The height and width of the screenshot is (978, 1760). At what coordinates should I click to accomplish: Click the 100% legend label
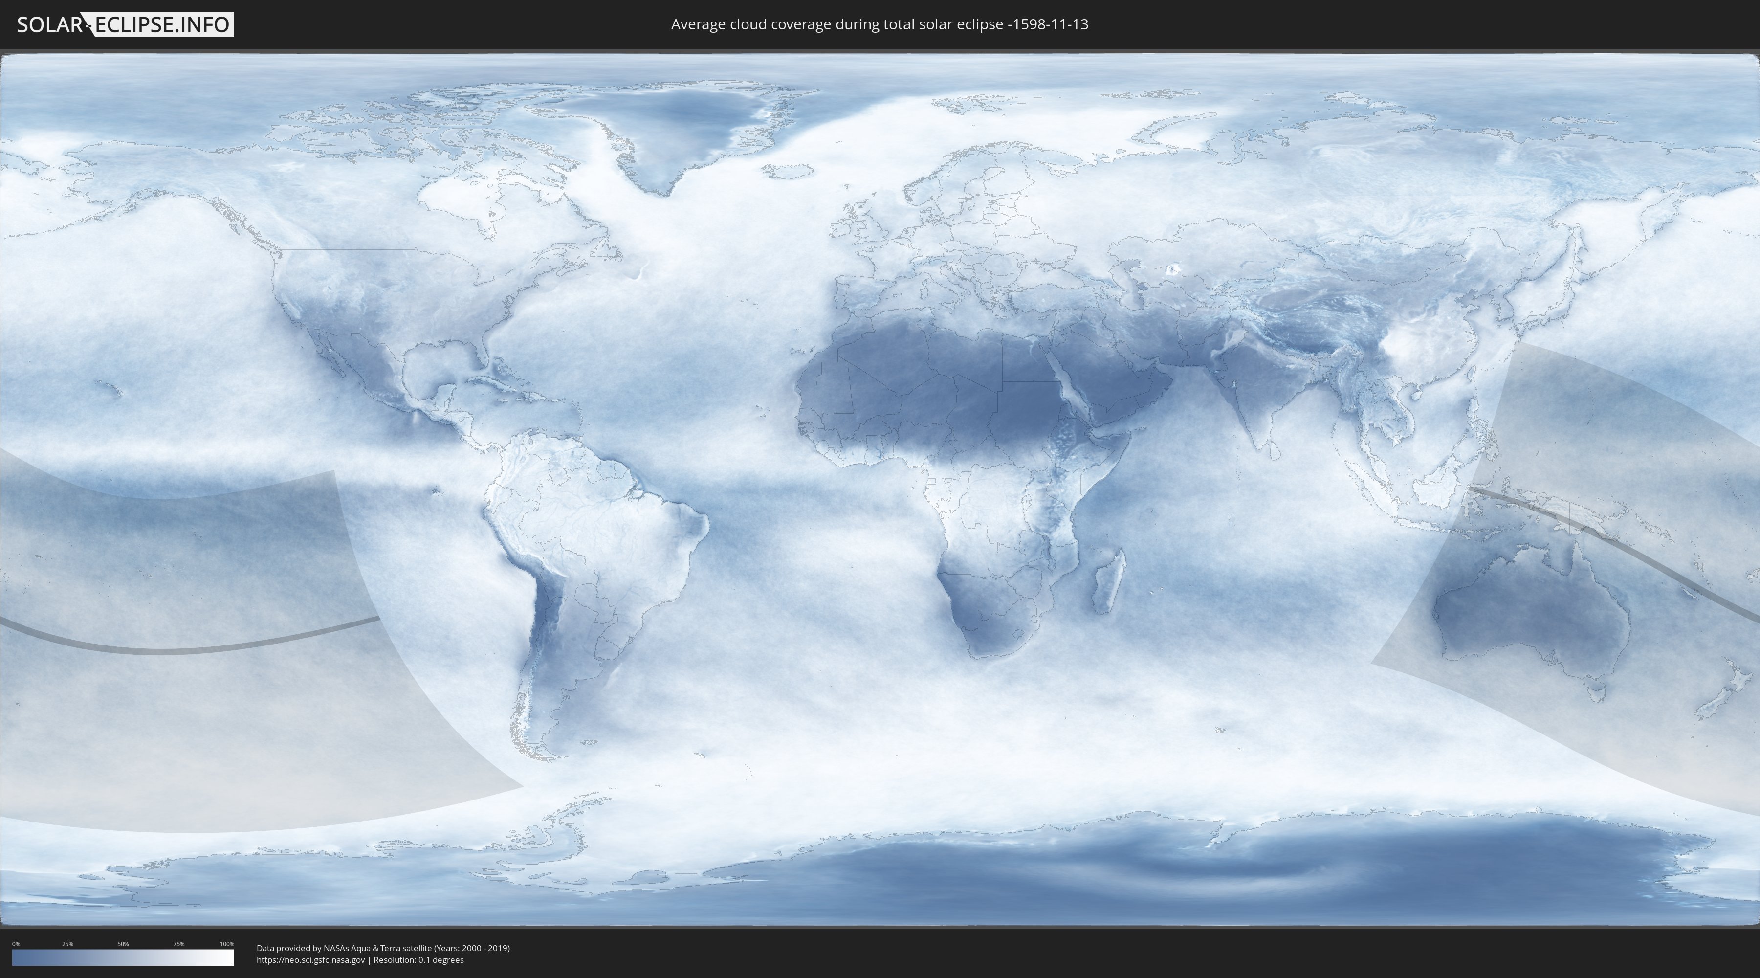coord(227,944)
